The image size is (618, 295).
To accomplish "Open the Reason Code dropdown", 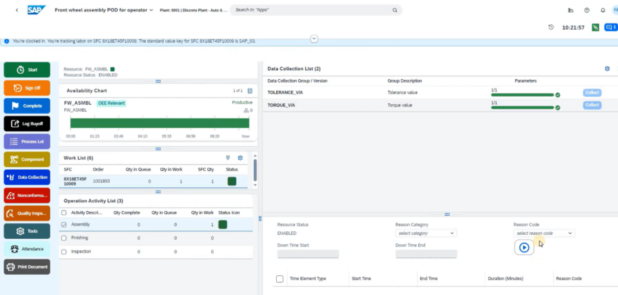I will pyautogui.click(x=544, y=233).
